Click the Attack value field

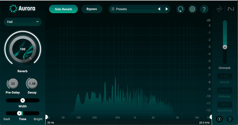tap(224, 76)
